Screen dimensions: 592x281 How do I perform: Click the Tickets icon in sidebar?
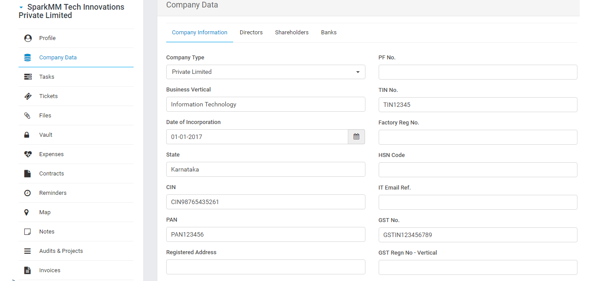[x=28, y=96]
